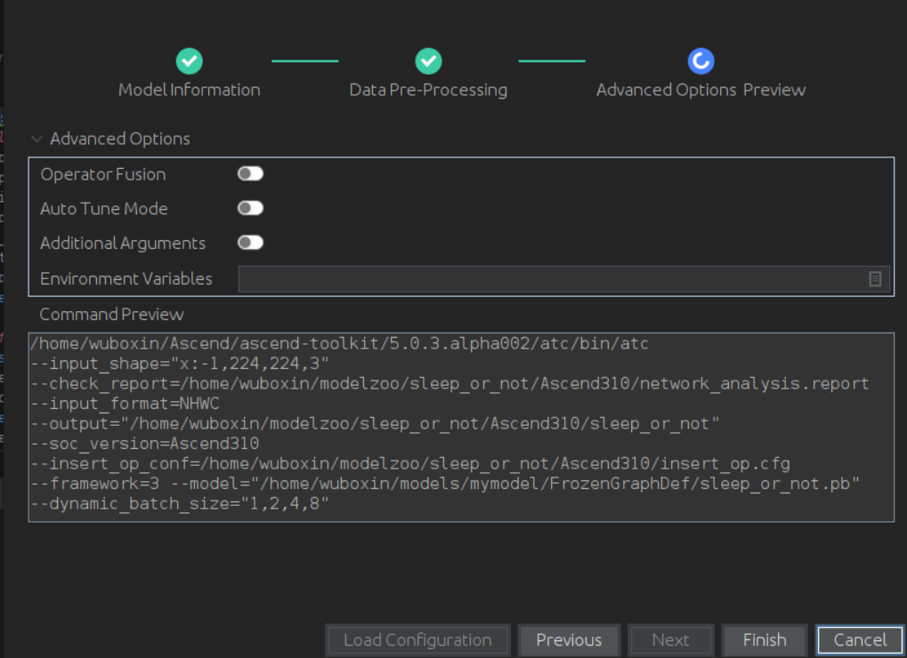Click the Environment Variables label
907x658 pixels.
click(126, 279)
